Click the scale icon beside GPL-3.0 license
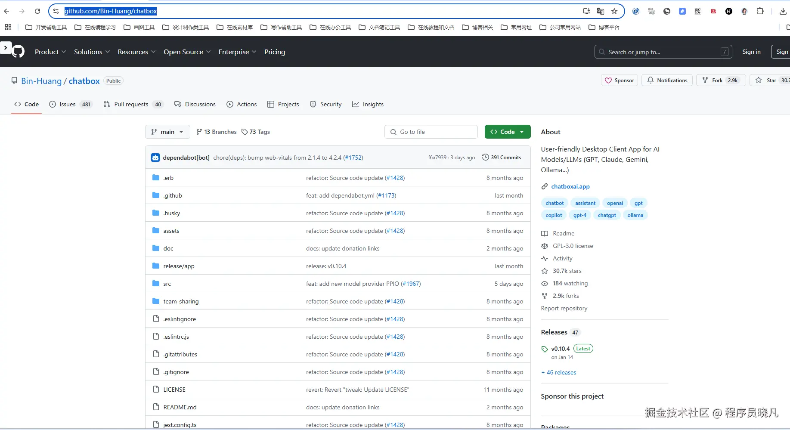 coord(545,246)
